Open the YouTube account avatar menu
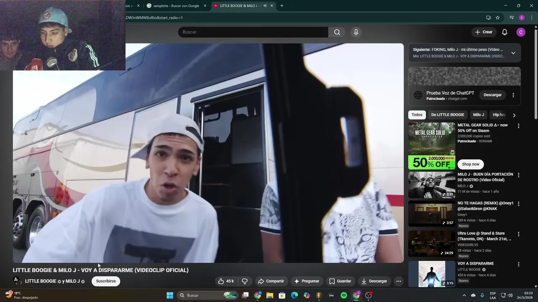538x302 pixels. tap(521, 32)
